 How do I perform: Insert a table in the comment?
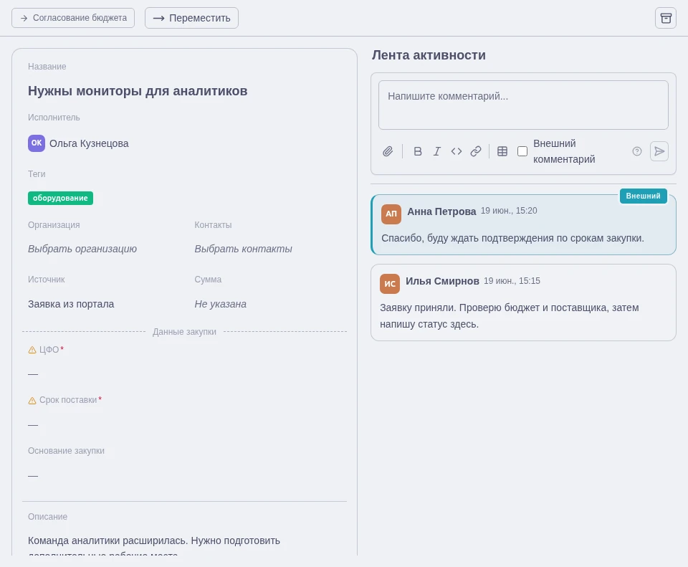point(502,151)
